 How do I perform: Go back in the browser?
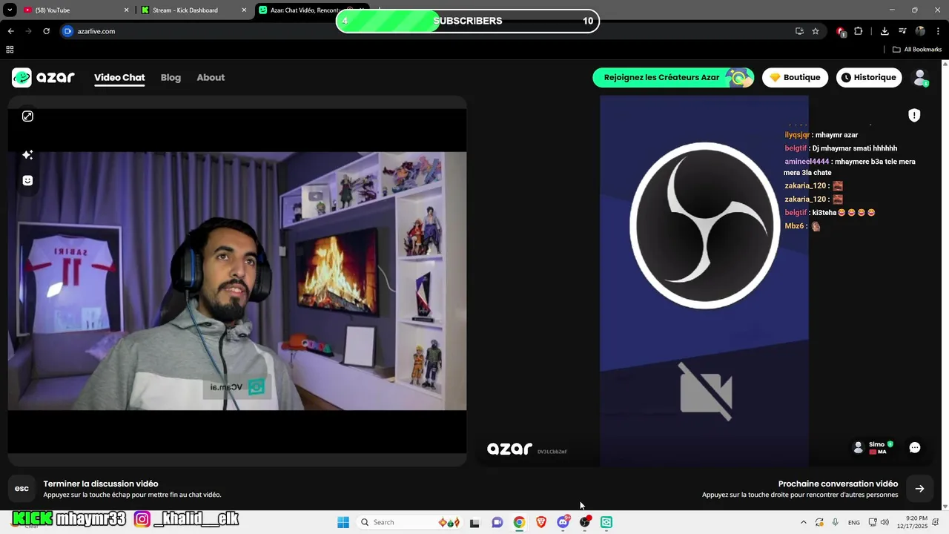10,31
